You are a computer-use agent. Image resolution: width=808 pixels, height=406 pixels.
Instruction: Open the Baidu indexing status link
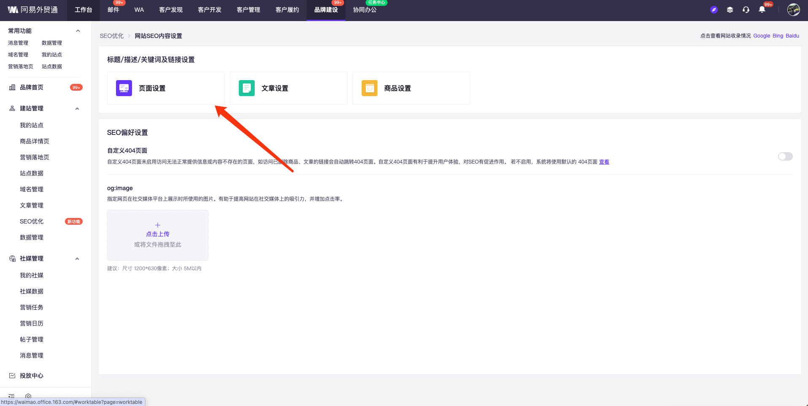(792, 36)
